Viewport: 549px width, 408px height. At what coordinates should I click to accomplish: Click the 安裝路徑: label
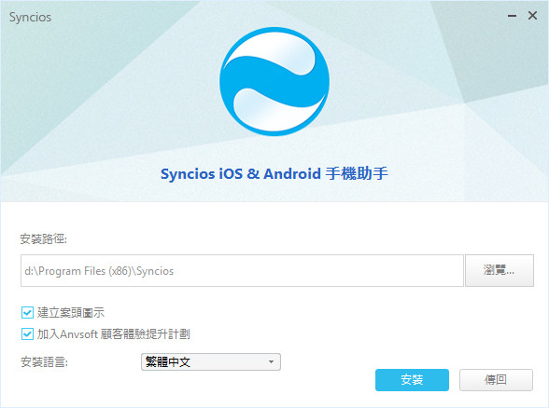tap(43, 238)
